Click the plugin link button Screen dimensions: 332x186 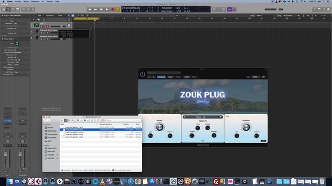[x=264, y=77]
